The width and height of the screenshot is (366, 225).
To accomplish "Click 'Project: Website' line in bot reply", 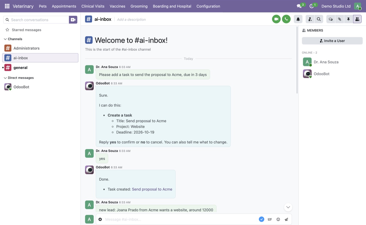I will point(130,127).
